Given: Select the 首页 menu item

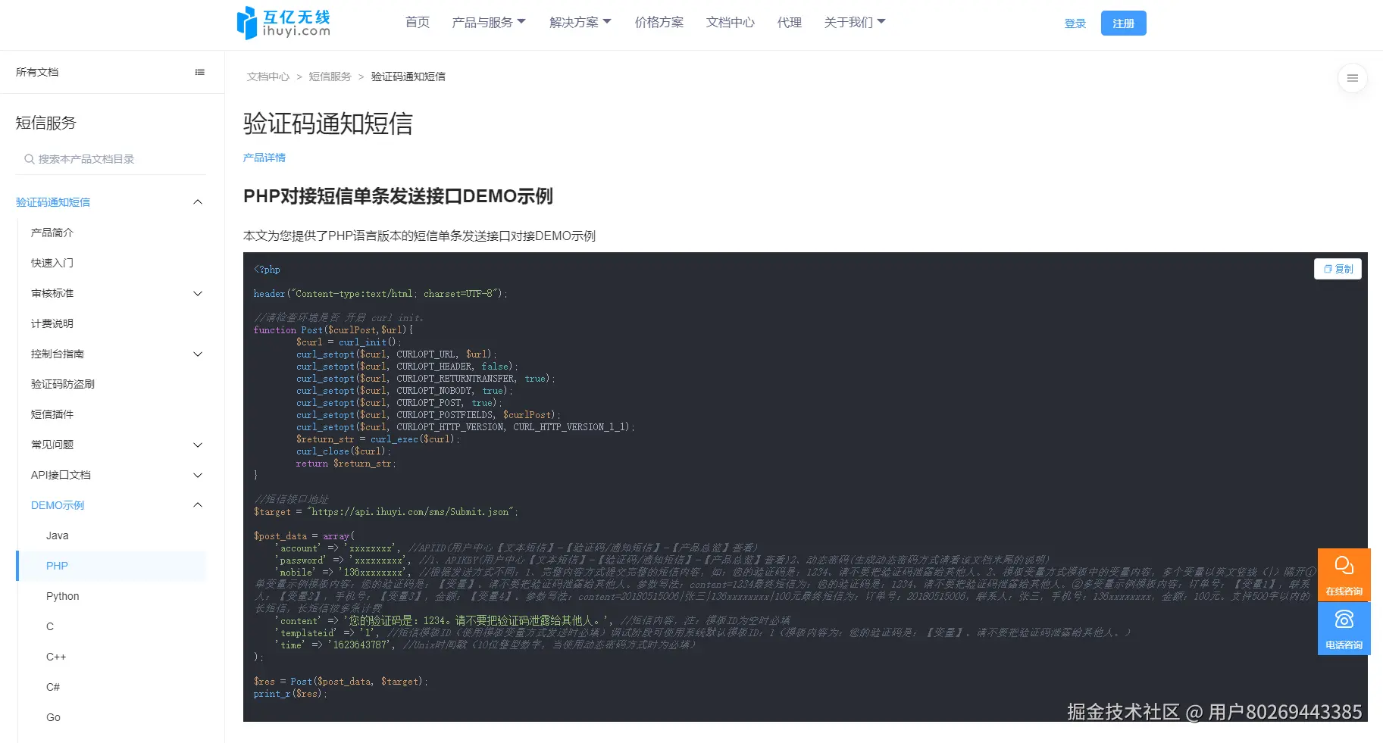Looking at the screenshot, I should pyautogui.click(x=417, y=22).
